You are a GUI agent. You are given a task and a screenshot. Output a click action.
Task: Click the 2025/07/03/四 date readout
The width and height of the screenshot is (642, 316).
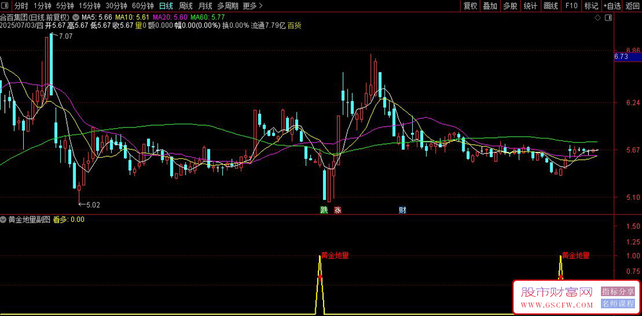coord(22,26)
